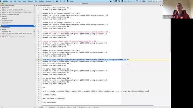Click the horizontal scrollbar below the editor
Image resolution: width=193 pixels, height=108 pixels.
(x=98, y=106)
